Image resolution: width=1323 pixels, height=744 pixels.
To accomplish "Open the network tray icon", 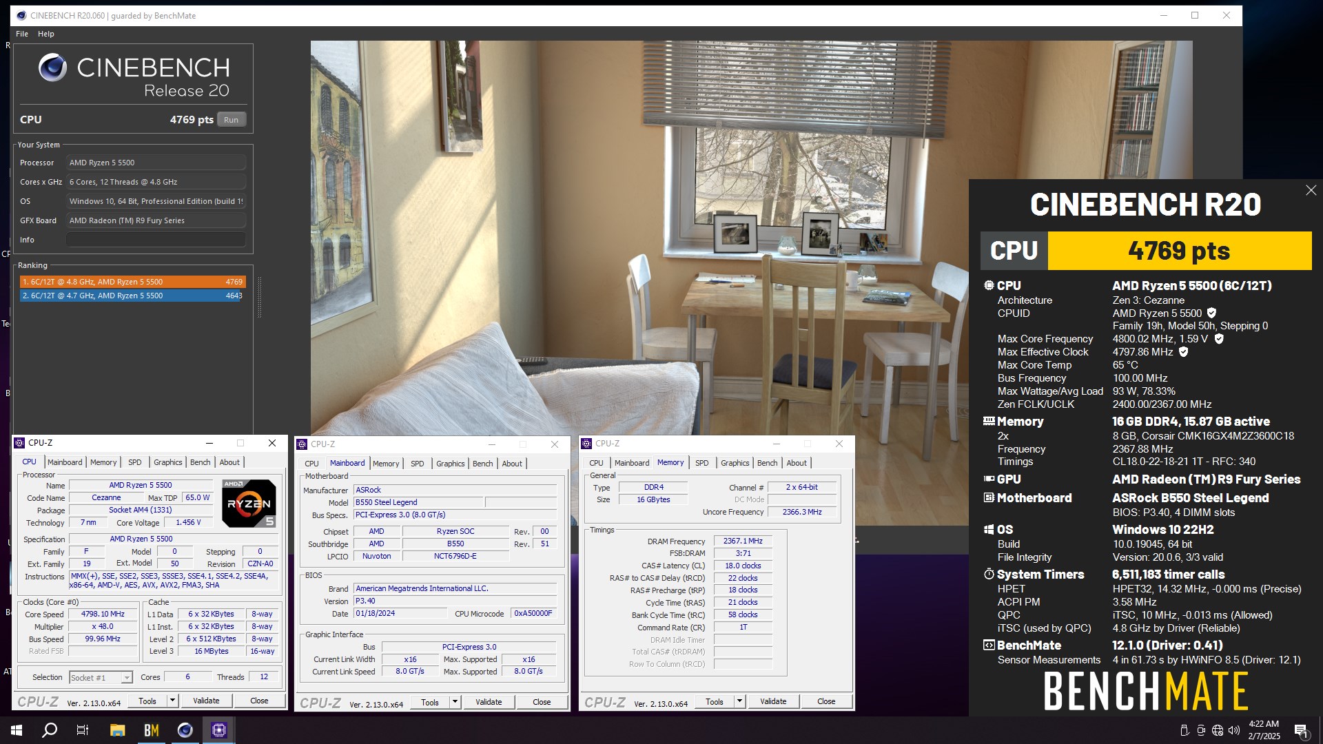I will (x=1218, y=730).
